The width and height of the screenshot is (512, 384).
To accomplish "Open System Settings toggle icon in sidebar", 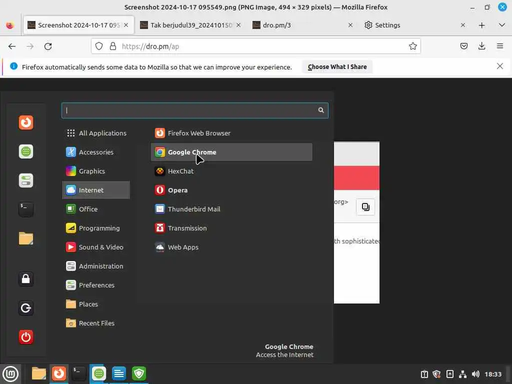I will pyautogui.click(x=26, y=180).
